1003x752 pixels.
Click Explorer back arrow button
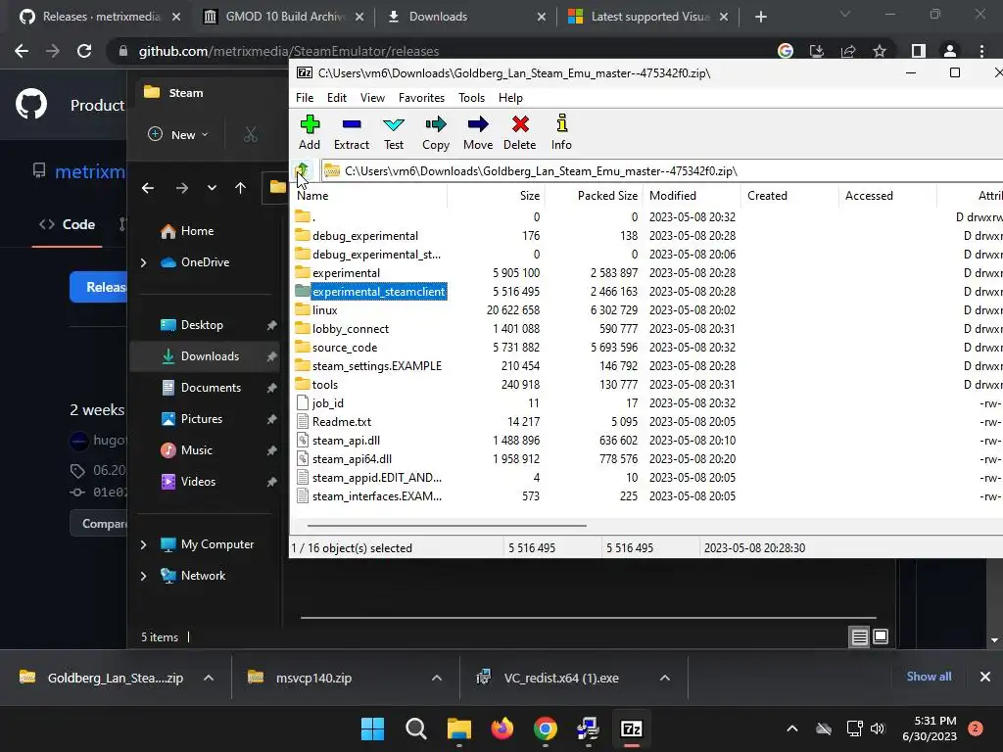click(x=148, y=188)
